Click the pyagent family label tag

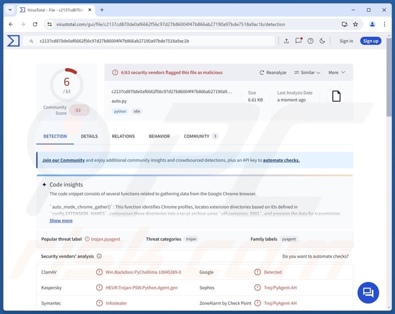[x=288, y=239]
